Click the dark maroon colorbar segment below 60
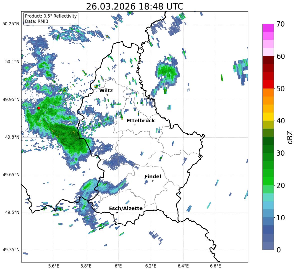The image size is (296, 271). click(x=268, y=60)
